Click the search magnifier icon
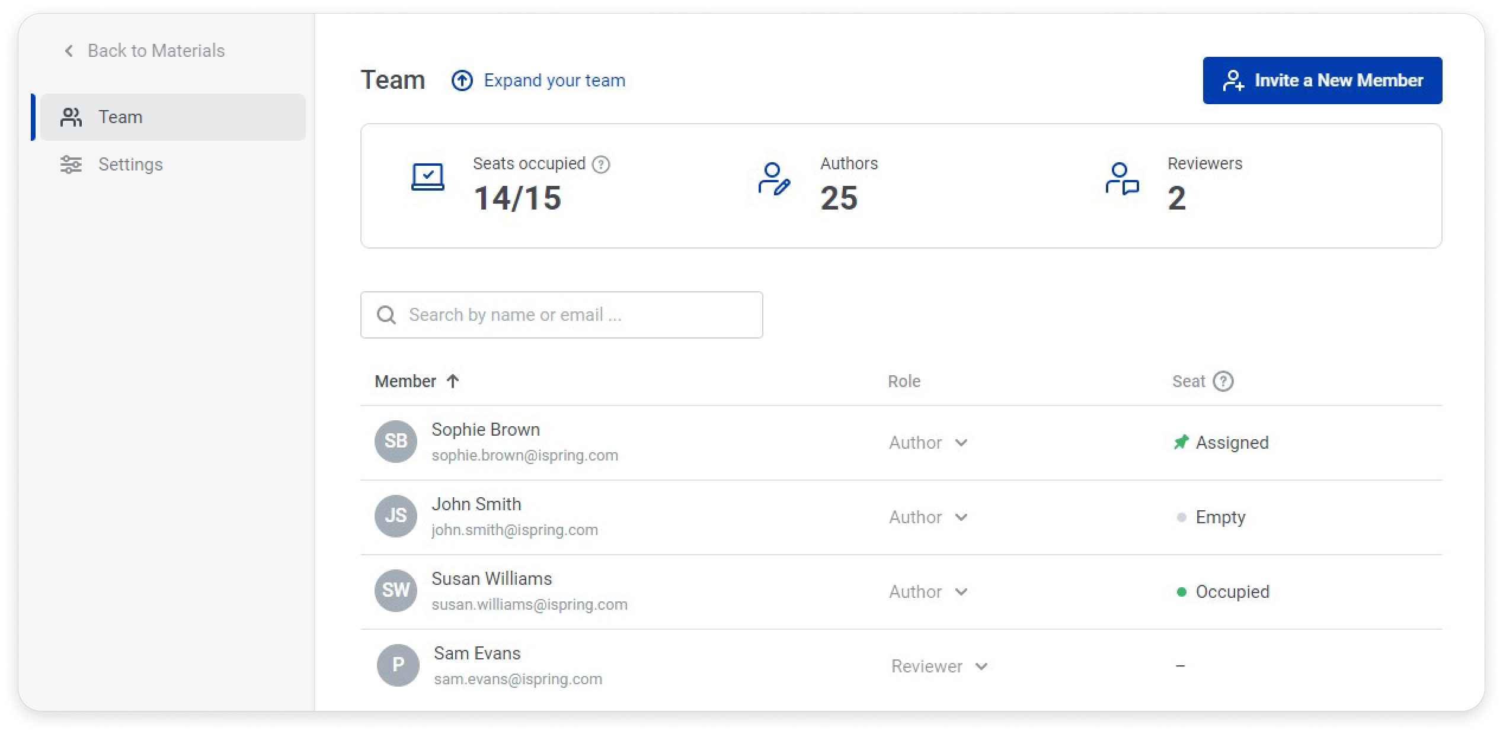 point(386,315)
